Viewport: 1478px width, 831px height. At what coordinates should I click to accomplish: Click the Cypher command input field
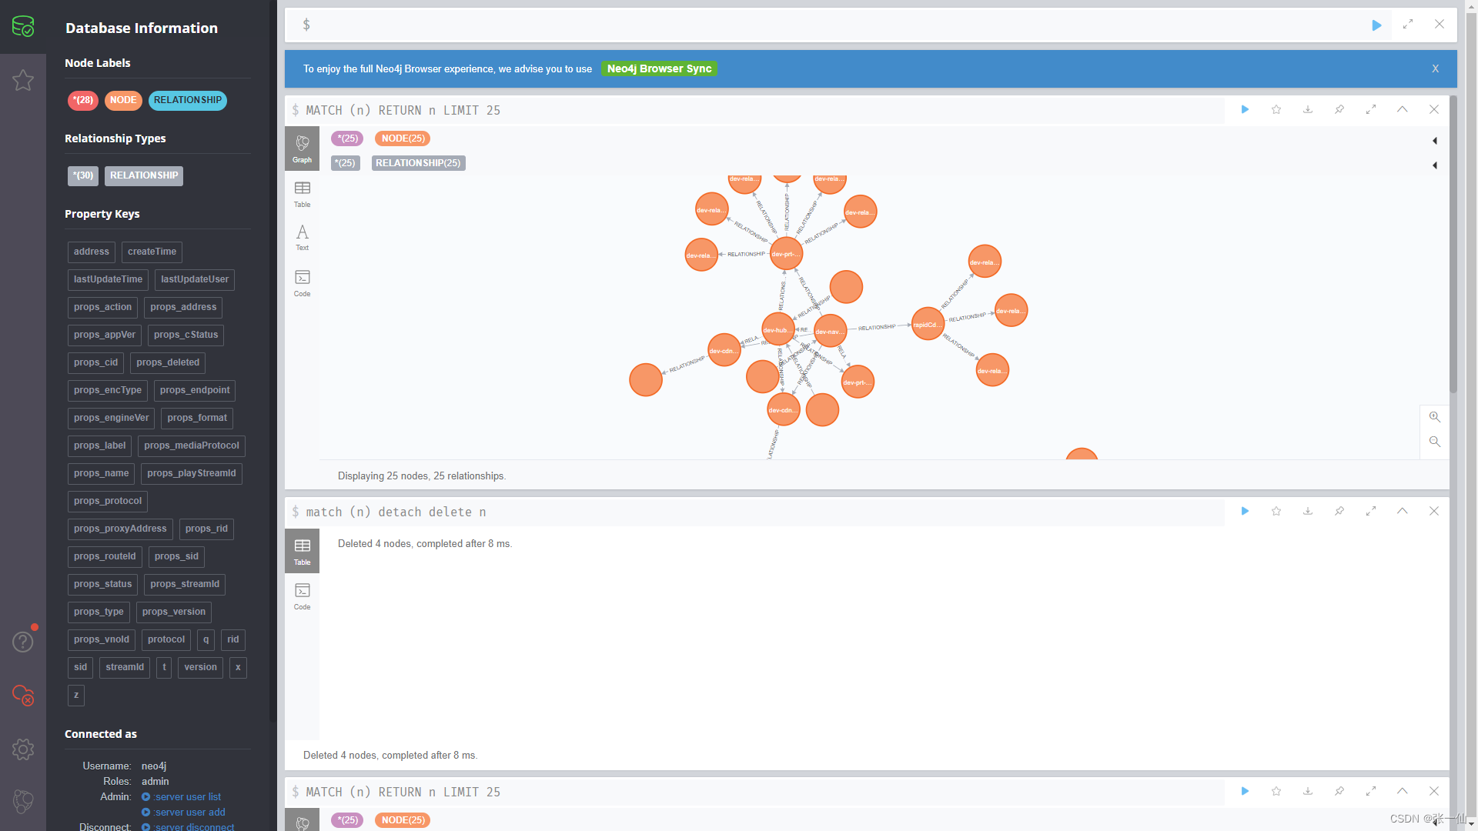(x=770, y=25)
